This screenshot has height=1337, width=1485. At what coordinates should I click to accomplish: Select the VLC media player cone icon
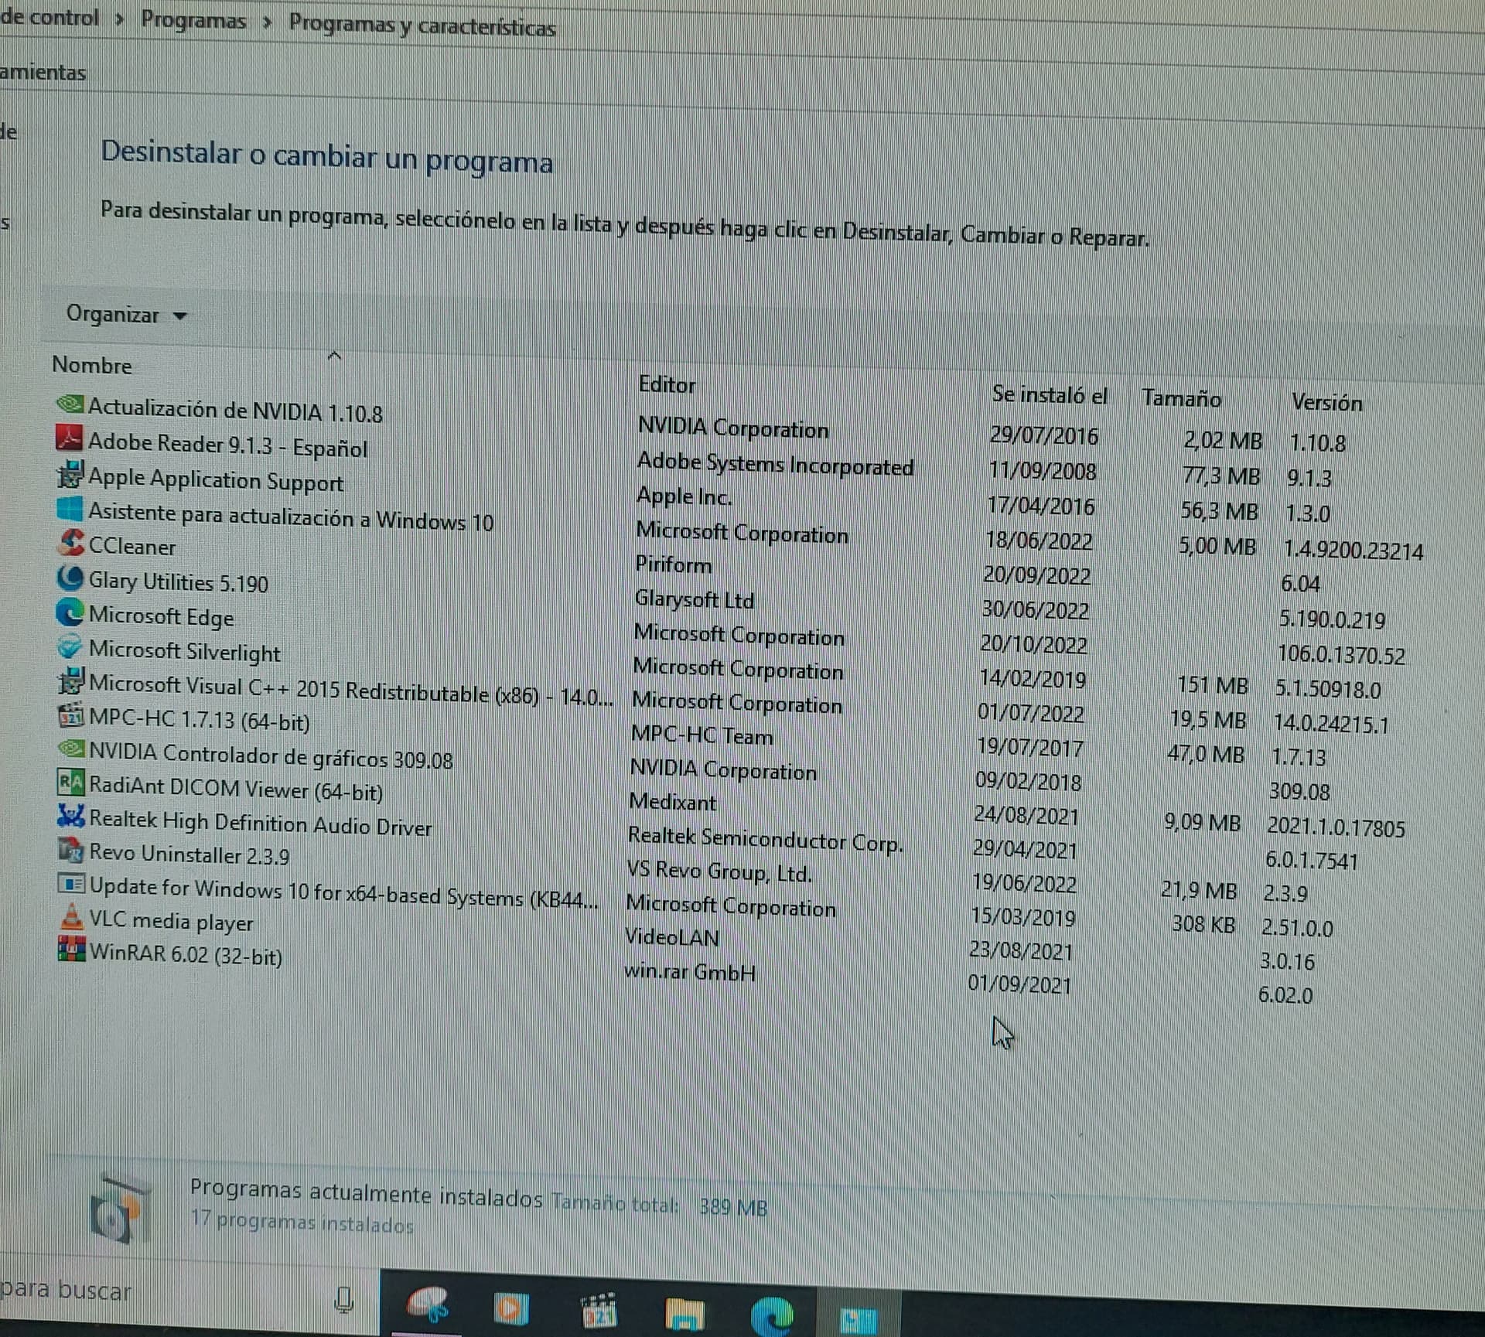70,917
